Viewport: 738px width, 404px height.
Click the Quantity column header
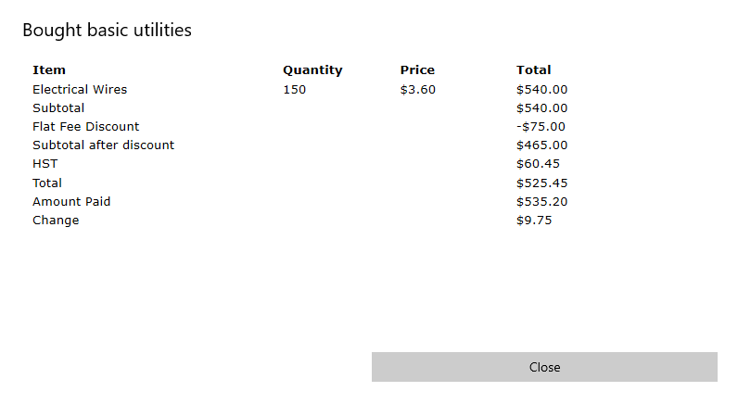point(312,70)
